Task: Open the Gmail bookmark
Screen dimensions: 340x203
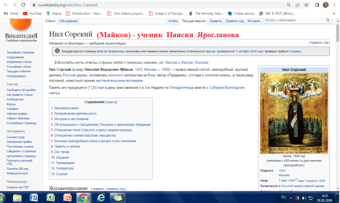Action: (x=11, y=13)
